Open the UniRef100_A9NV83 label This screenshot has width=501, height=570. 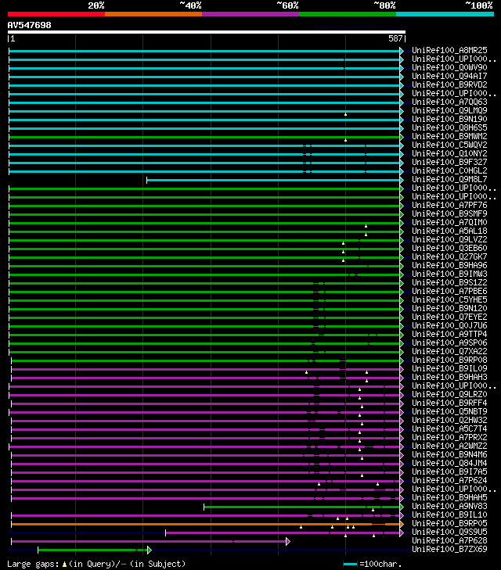pyautogui.click(x=449, y=507)
